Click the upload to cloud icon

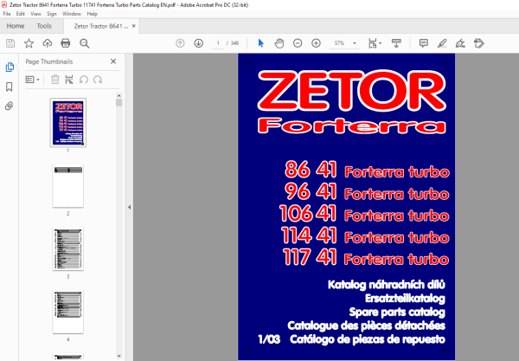48,43
